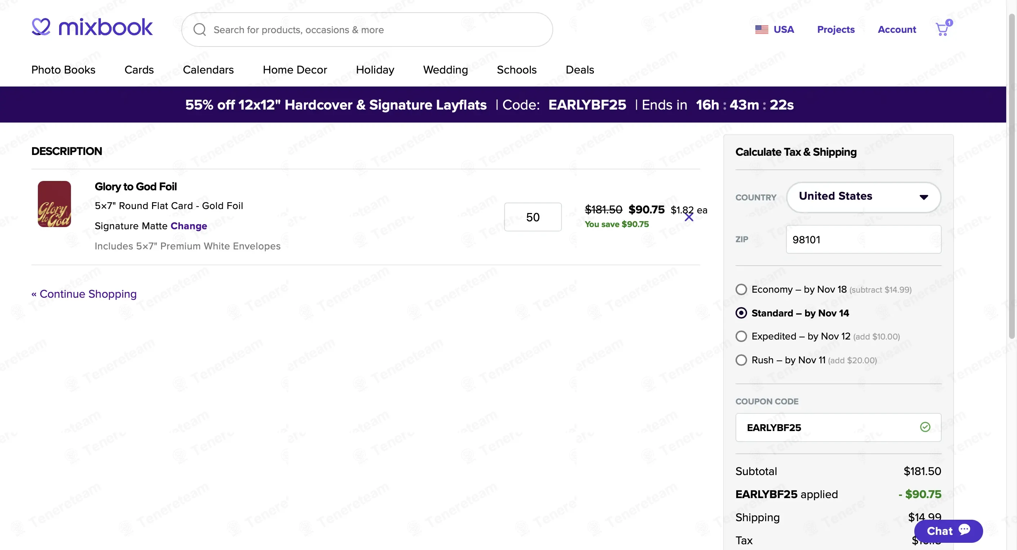1017x550 pixels.
Task: Click the EARLYBF25 discount amount -$90.75
Action: pos(920,494)
